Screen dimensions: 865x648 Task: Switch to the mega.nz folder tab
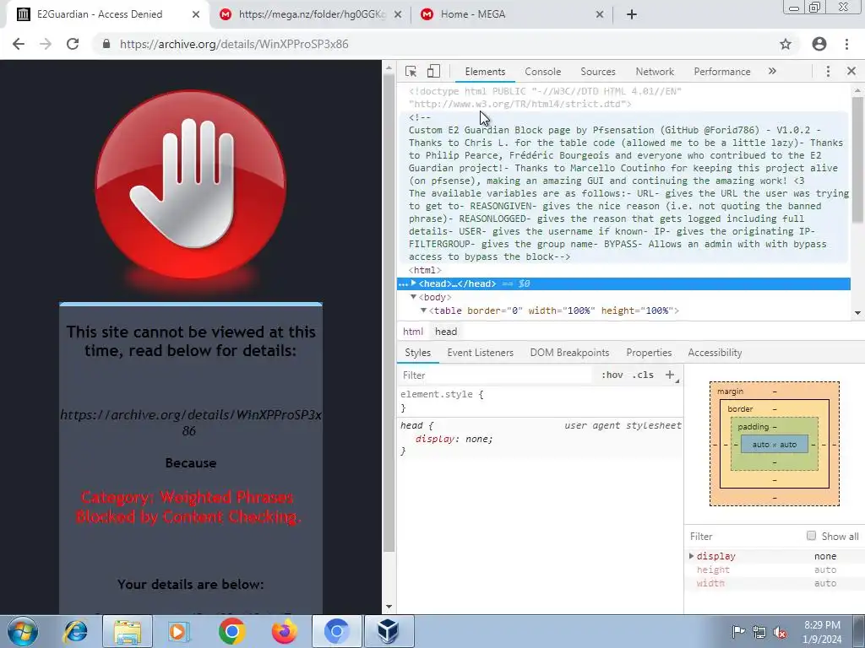(x=309, y=14)
